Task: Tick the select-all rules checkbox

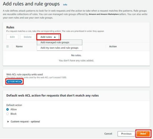Action: tap(7, 46)
